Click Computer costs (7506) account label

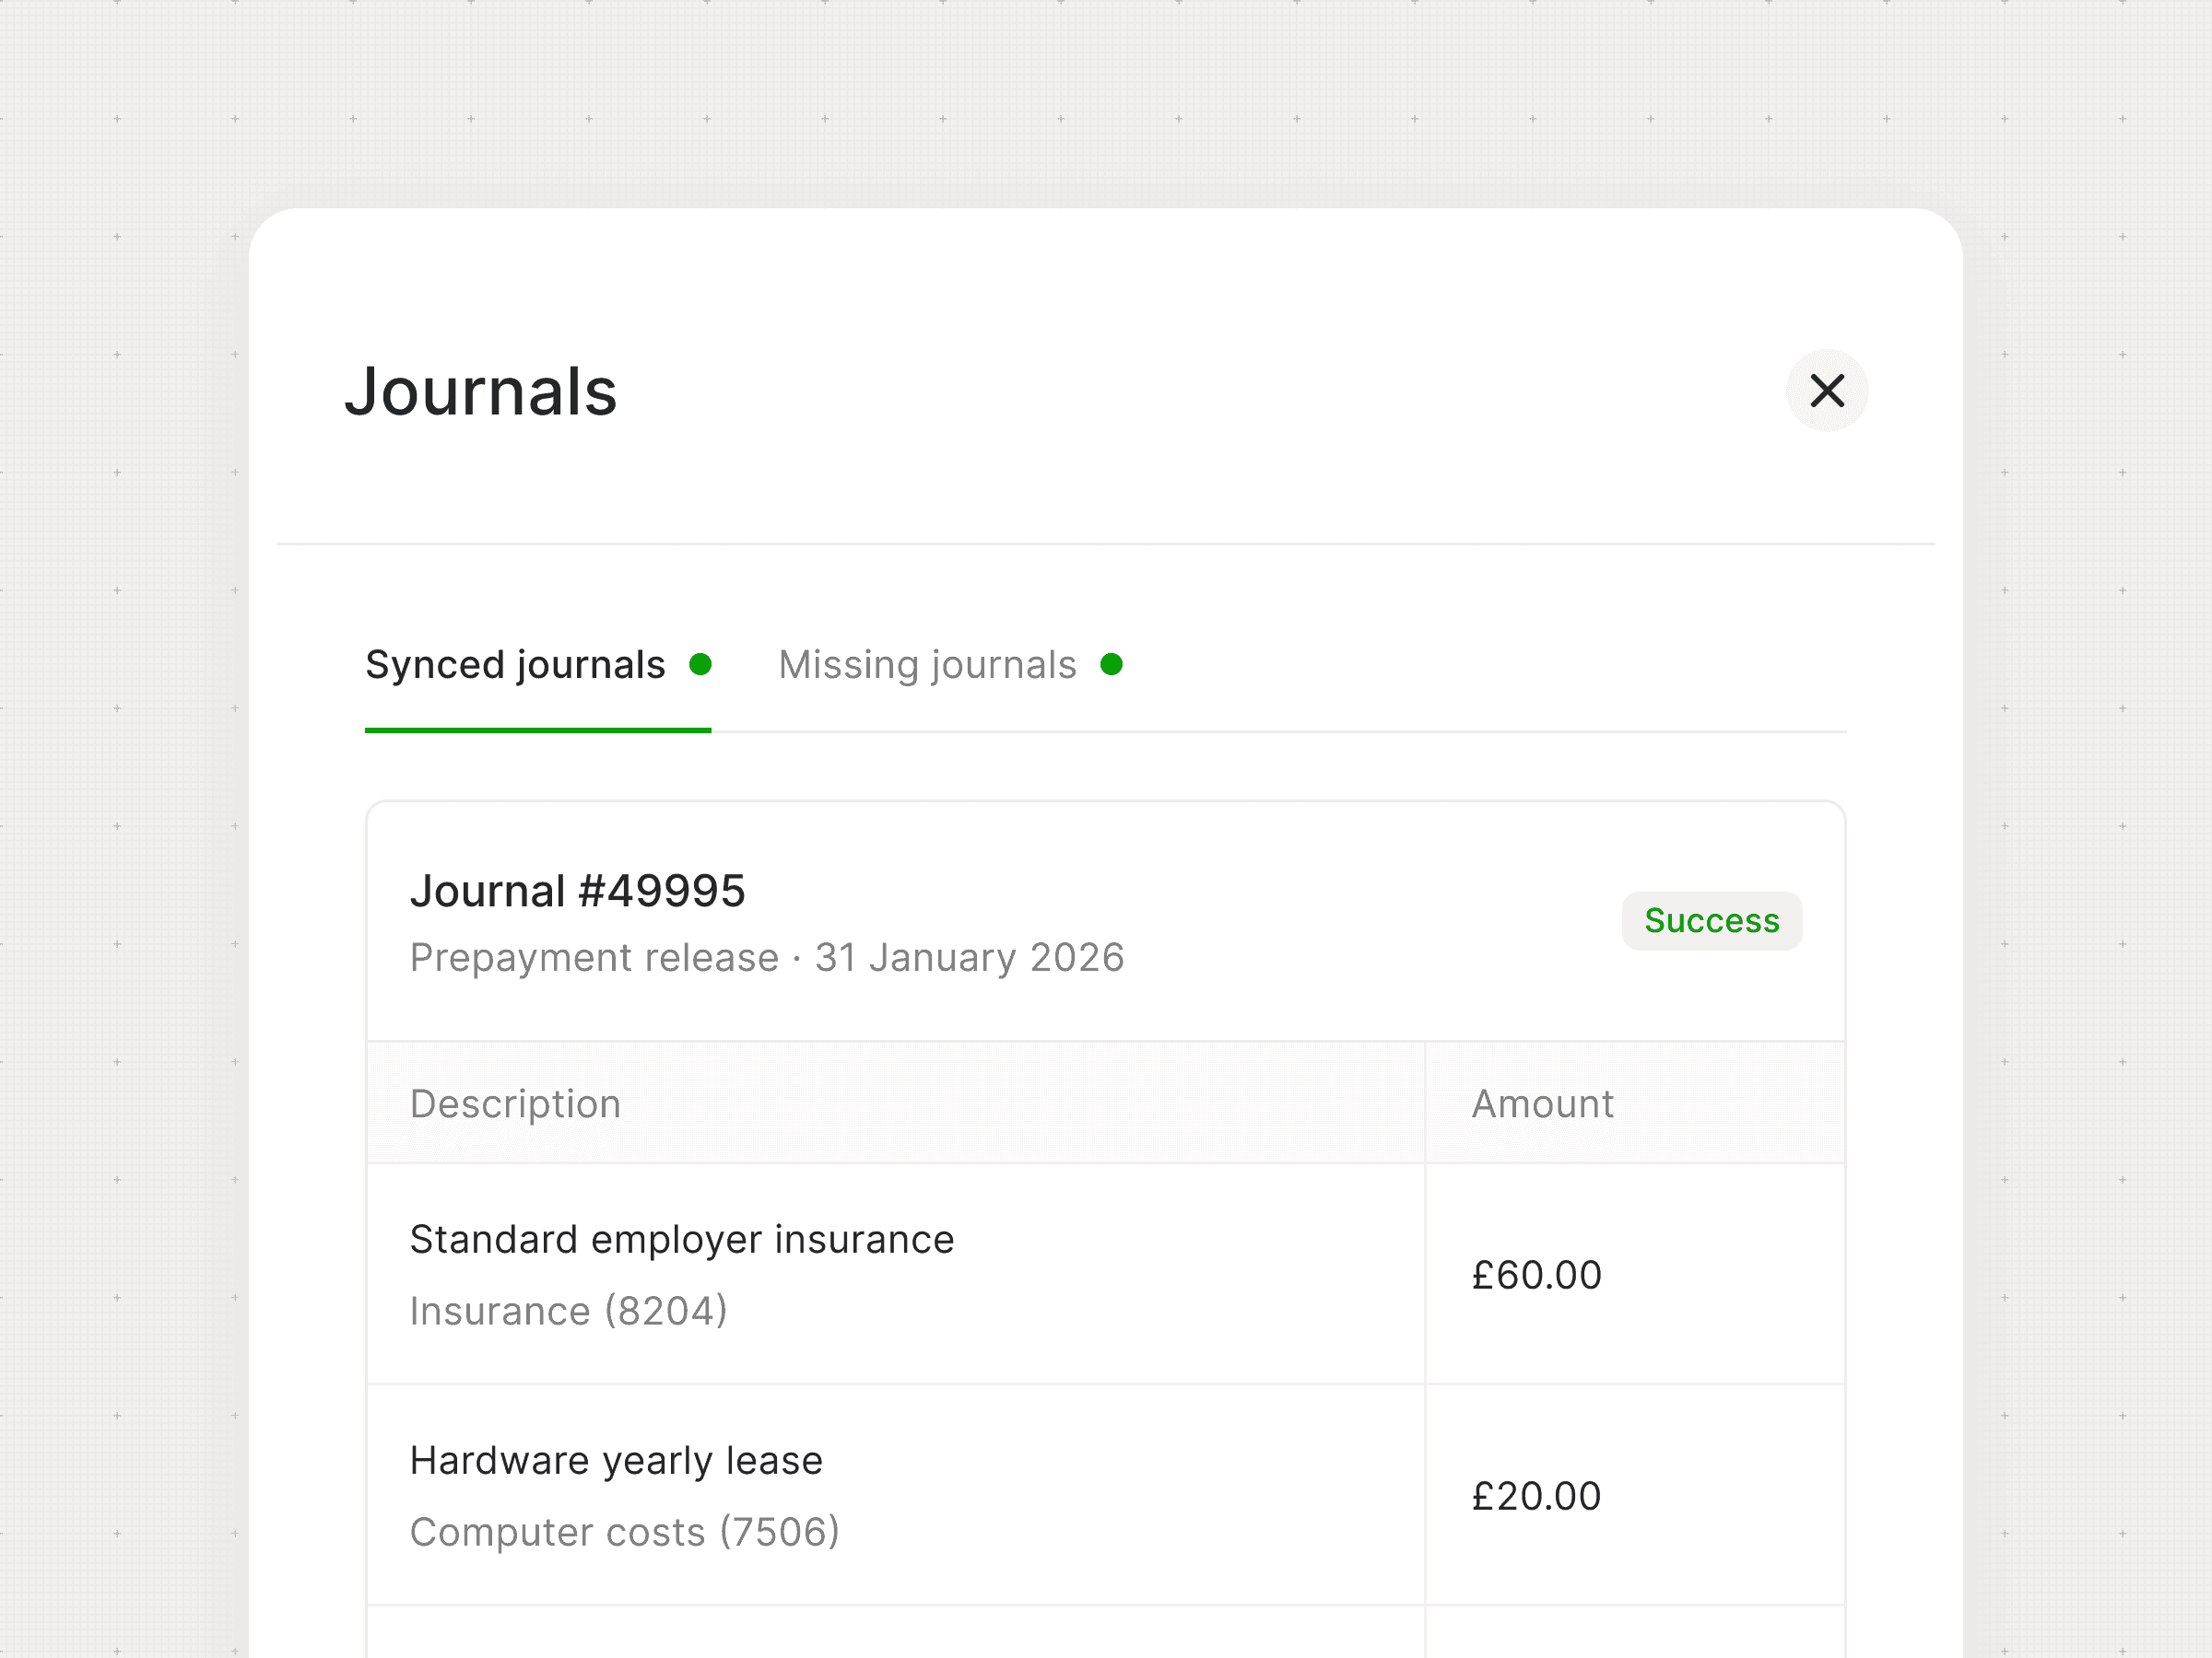pyautogui.click(x=625, y=1532)
